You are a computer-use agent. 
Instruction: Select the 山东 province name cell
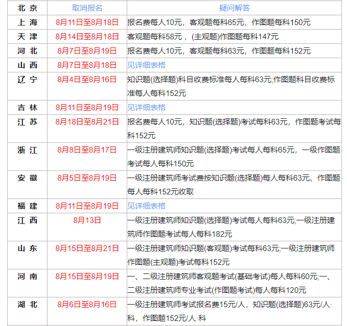(27, 248)
